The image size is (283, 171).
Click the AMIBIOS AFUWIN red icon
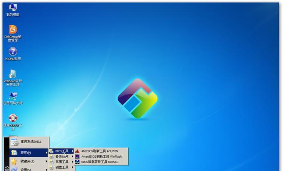[77, 151]
